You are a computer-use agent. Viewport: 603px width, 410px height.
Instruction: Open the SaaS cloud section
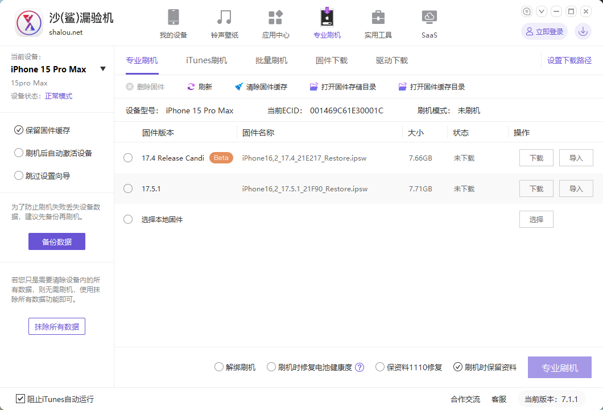(x=429, y=23)
